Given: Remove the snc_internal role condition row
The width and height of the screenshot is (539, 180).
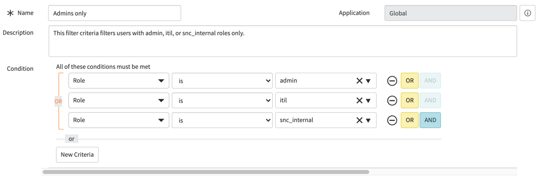Looking at the screenshot, I should point(392,120).
